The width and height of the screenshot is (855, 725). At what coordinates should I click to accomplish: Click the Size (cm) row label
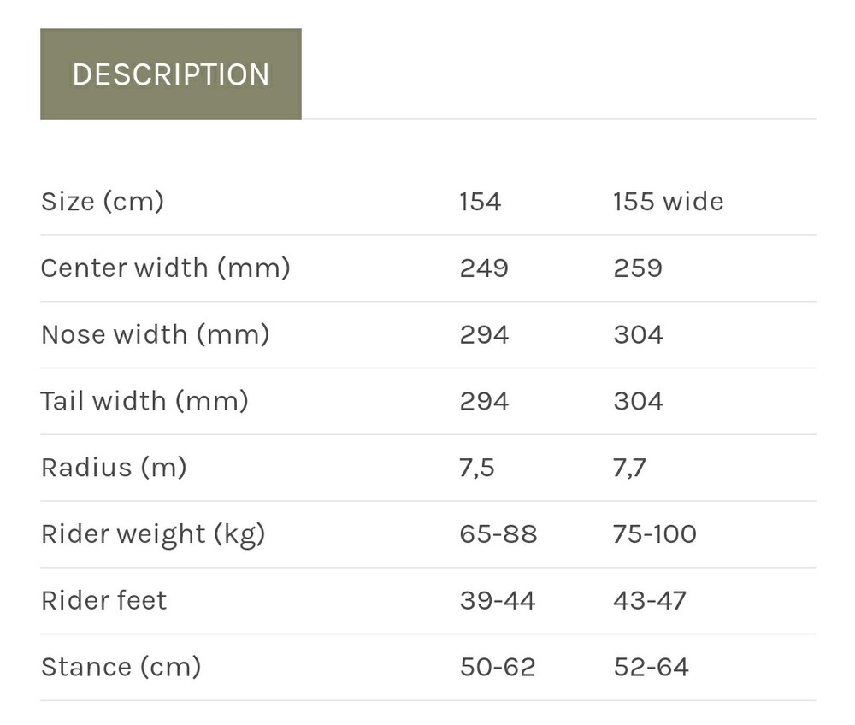[103, 202]
